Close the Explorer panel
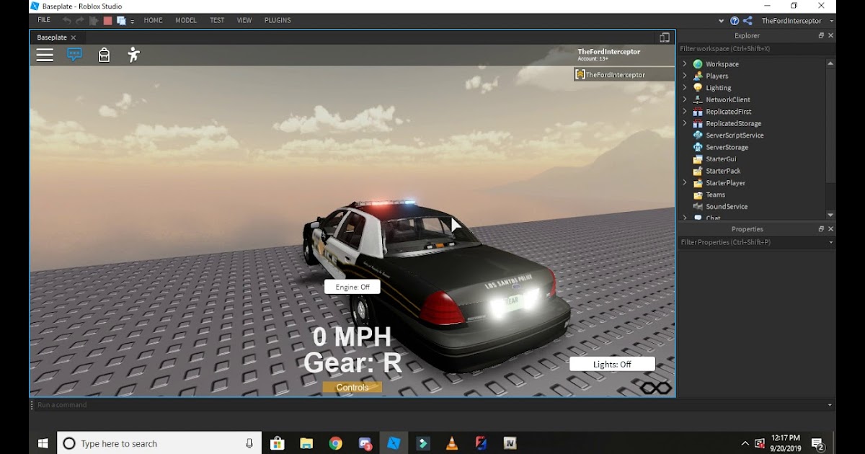This screenshot has width=865, height=454. (830, 35)
